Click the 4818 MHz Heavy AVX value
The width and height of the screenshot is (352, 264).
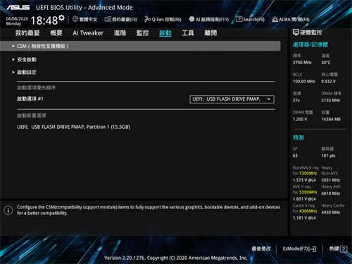coord(331,194)
